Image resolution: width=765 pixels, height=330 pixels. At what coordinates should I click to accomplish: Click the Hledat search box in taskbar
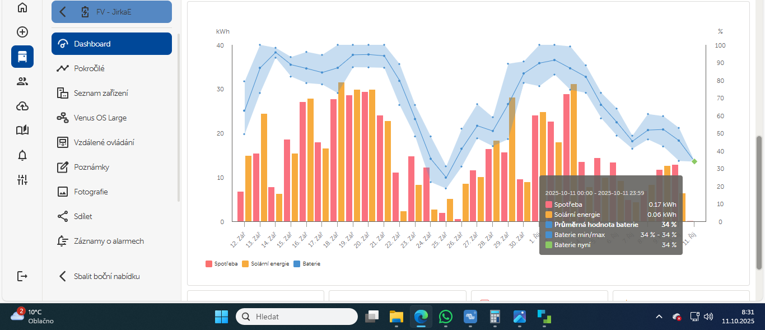pyautogui.click(x=297, y=317)
